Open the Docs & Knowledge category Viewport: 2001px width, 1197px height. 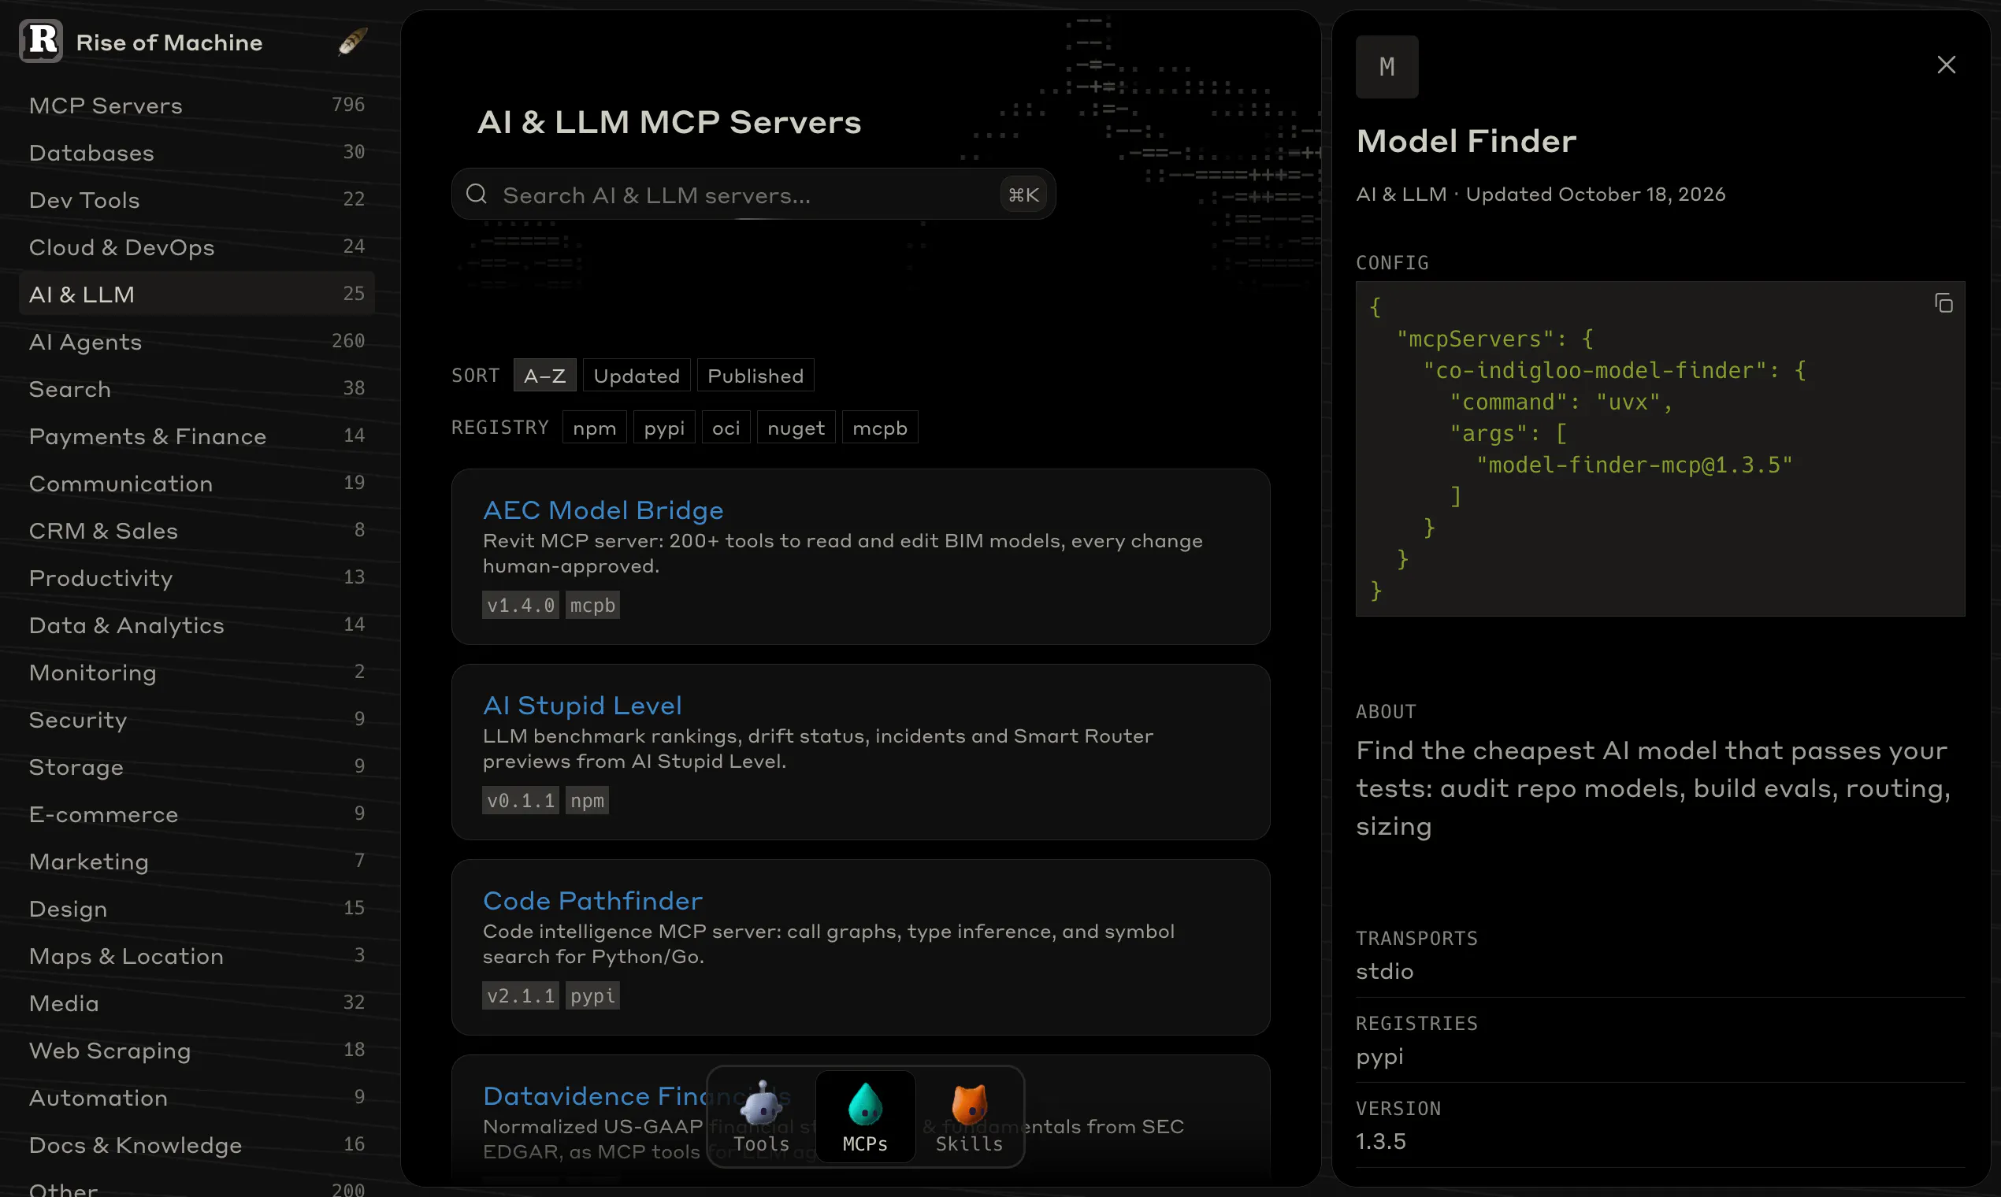pyautogui.click(x=196, y=1144)
